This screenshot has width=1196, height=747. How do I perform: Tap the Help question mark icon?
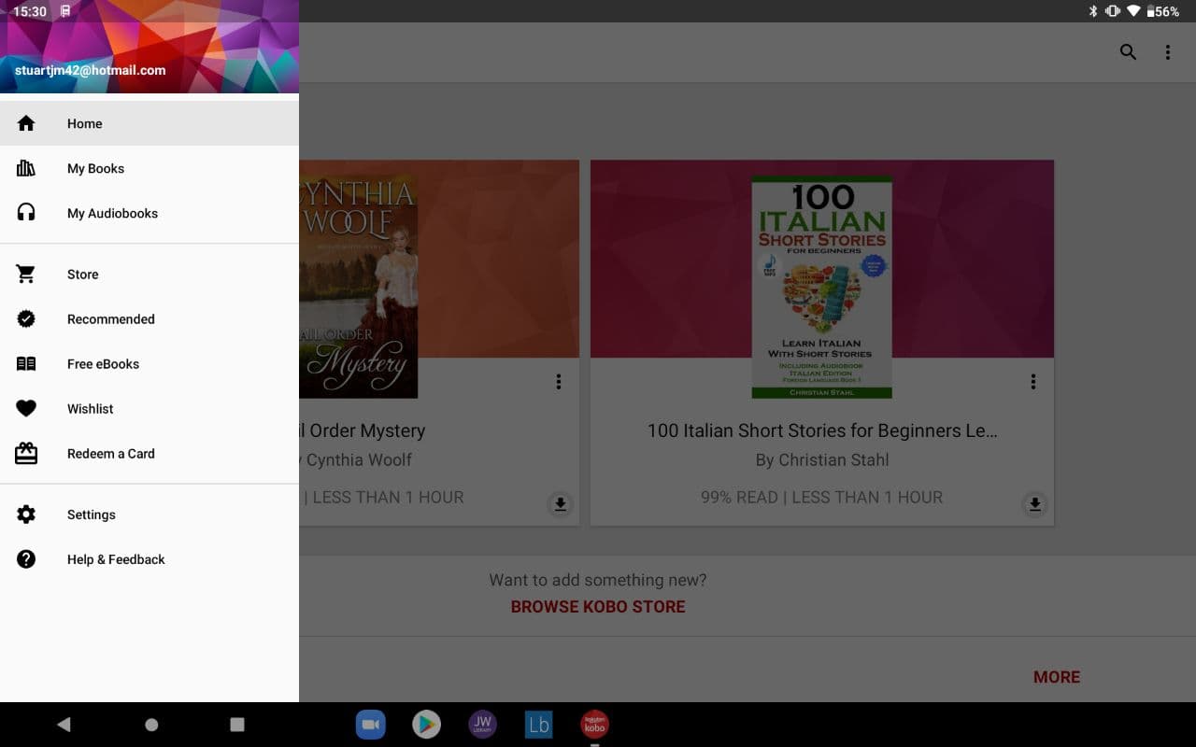pyautogui.click(x=26, y=559)
